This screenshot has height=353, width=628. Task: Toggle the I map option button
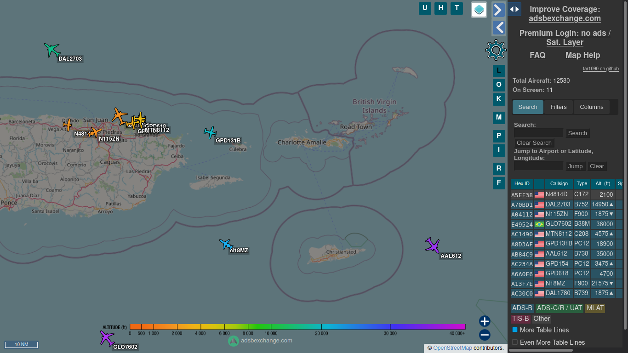[499, 150]
